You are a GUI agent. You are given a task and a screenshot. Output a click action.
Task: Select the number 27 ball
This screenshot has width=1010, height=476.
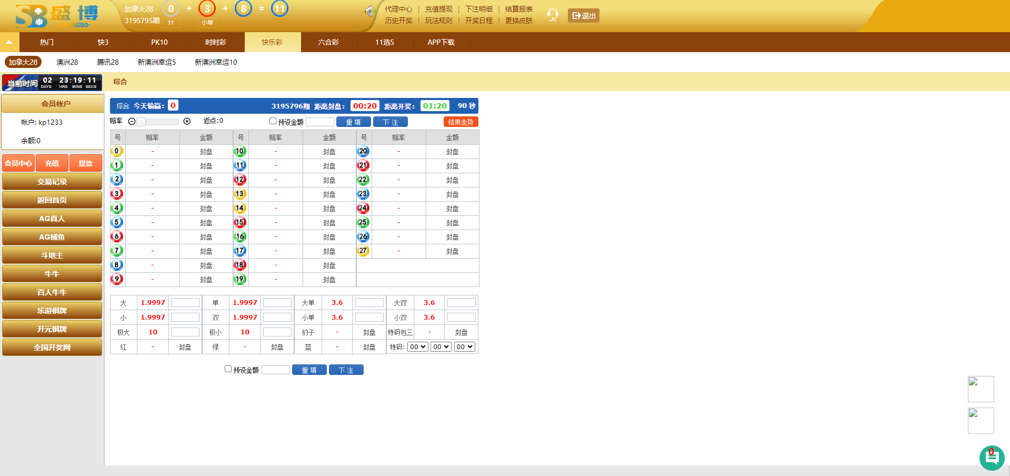pyautogui.click(x=363, y=251)
